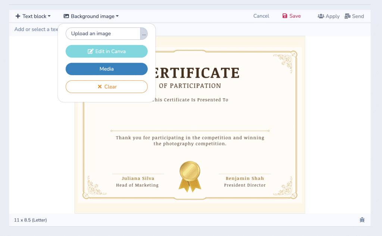This screenshot has height=236, width=382.
Task: Open the Text block dropdown
Action: [x=33, y=16]
